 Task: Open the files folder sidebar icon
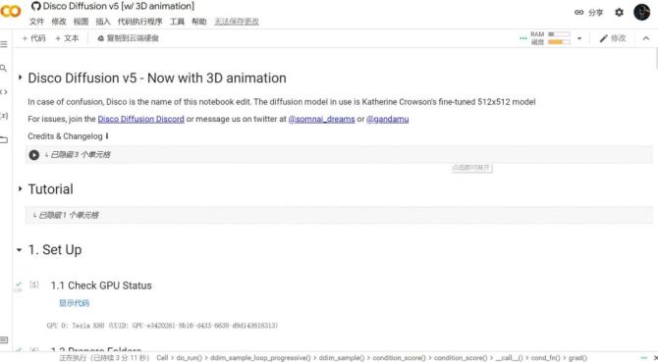pos(4,140)
